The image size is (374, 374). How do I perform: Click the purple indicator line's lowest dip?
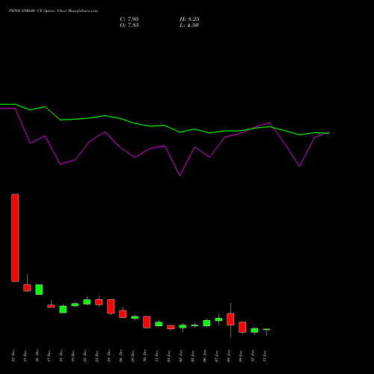coord(180,175)
